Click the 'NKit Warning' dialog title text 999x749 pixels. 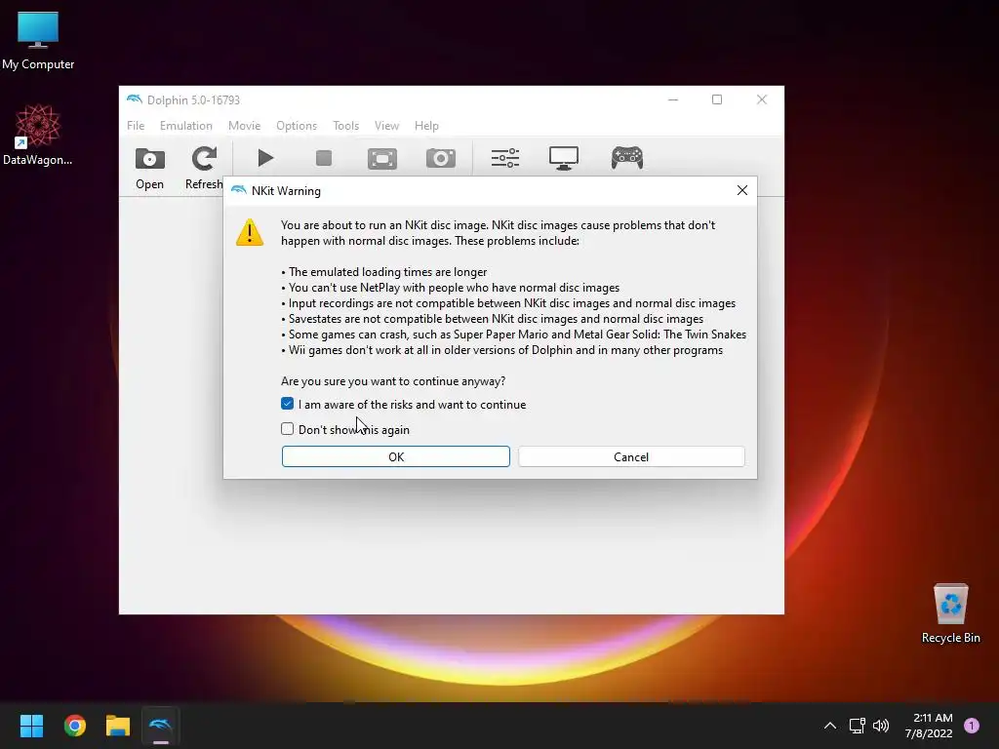pyautogui.click(x=286, y=191)
